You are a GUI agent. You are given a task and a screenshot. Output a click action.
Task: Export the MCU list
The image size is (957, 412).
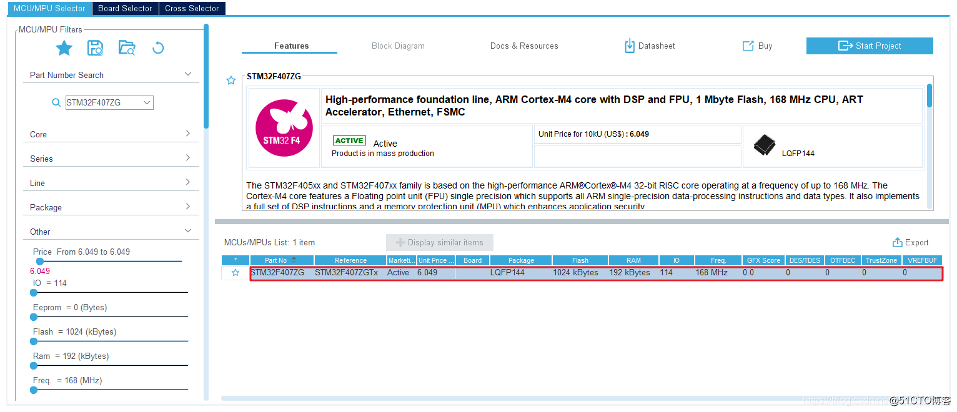coord(911,242)
